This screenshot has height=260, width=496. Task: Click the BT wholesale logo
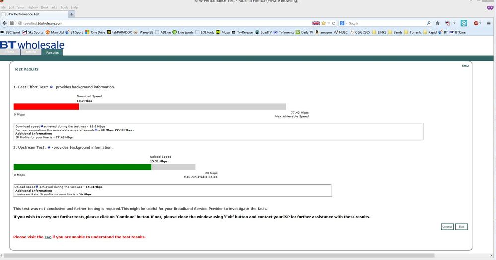click(x=32, y=45)
